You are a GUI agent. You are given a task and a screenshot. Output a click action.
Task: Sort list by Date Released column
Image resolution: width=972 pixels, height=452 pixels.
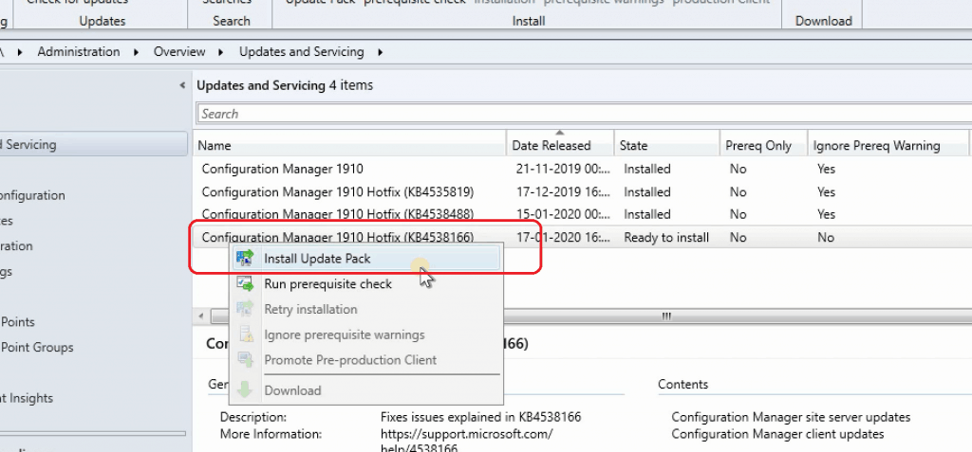point(551,146)
